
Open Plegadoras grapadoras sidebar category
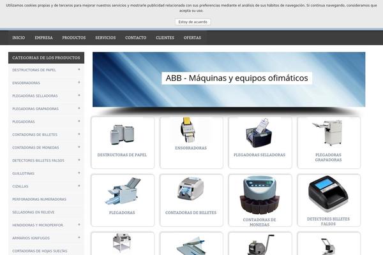pos(35,109)
